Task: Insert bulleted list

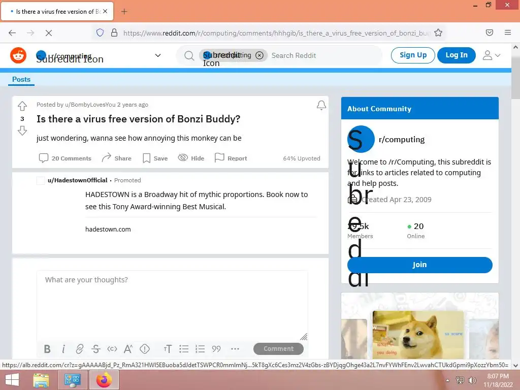Action: [x=184, y=349]
